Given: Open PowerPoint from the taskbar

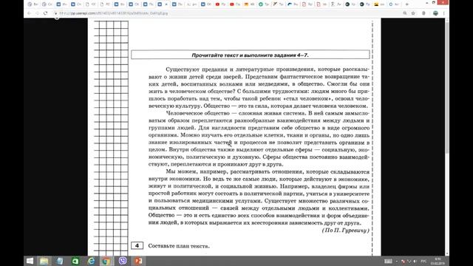Looking at the screenshot, I should pyautogui.click(x=138, y=261).
